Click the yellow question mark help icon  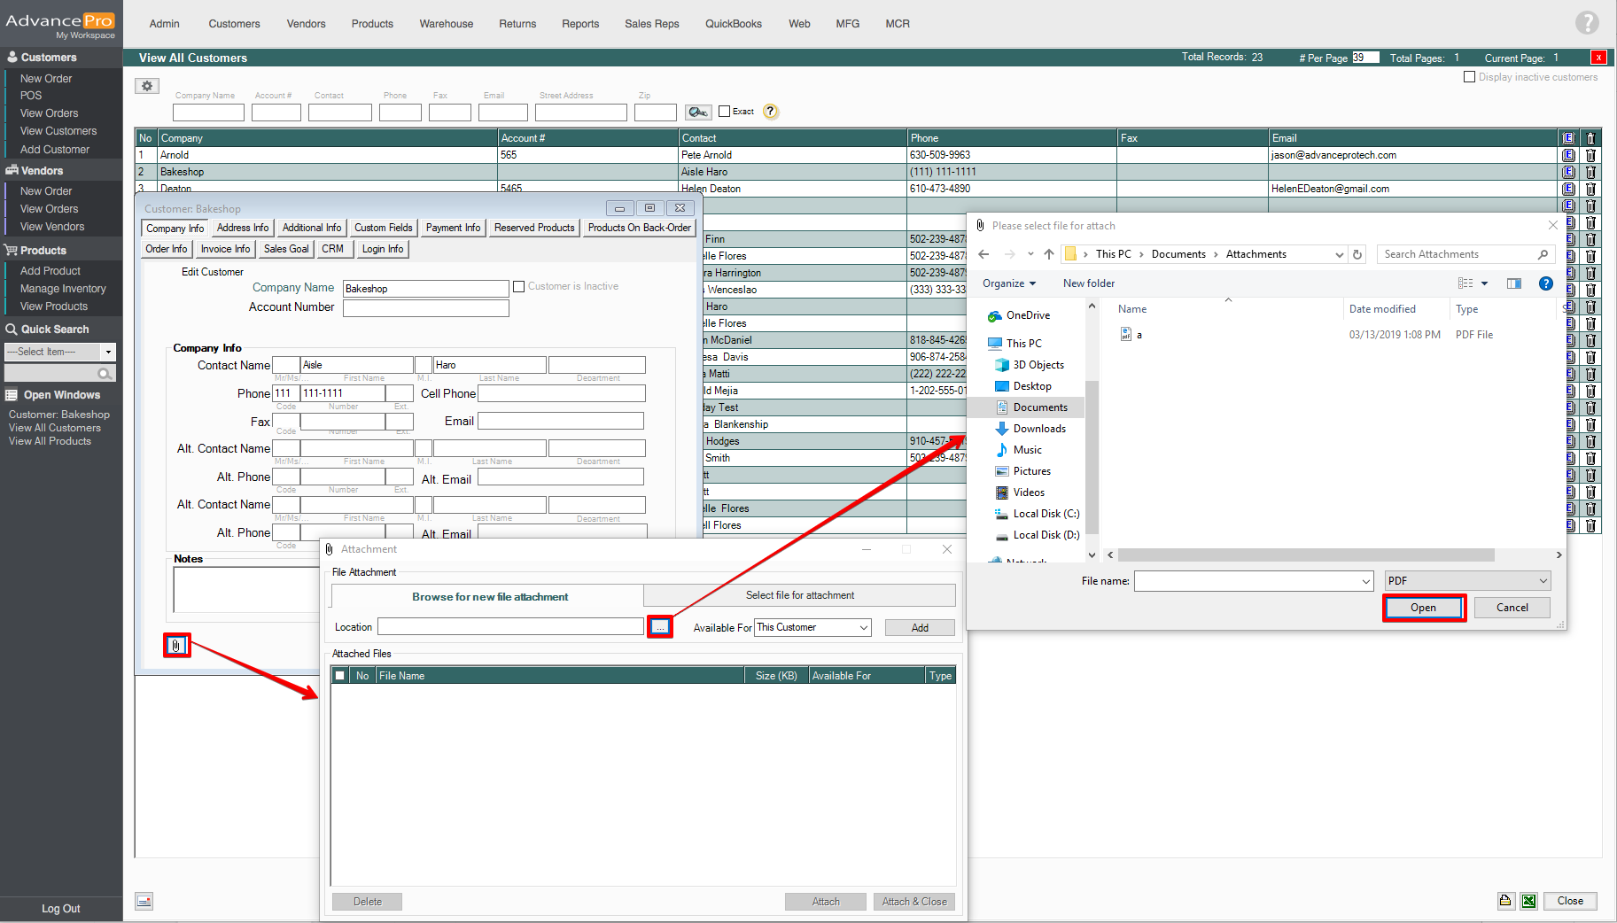pos(771,112)
